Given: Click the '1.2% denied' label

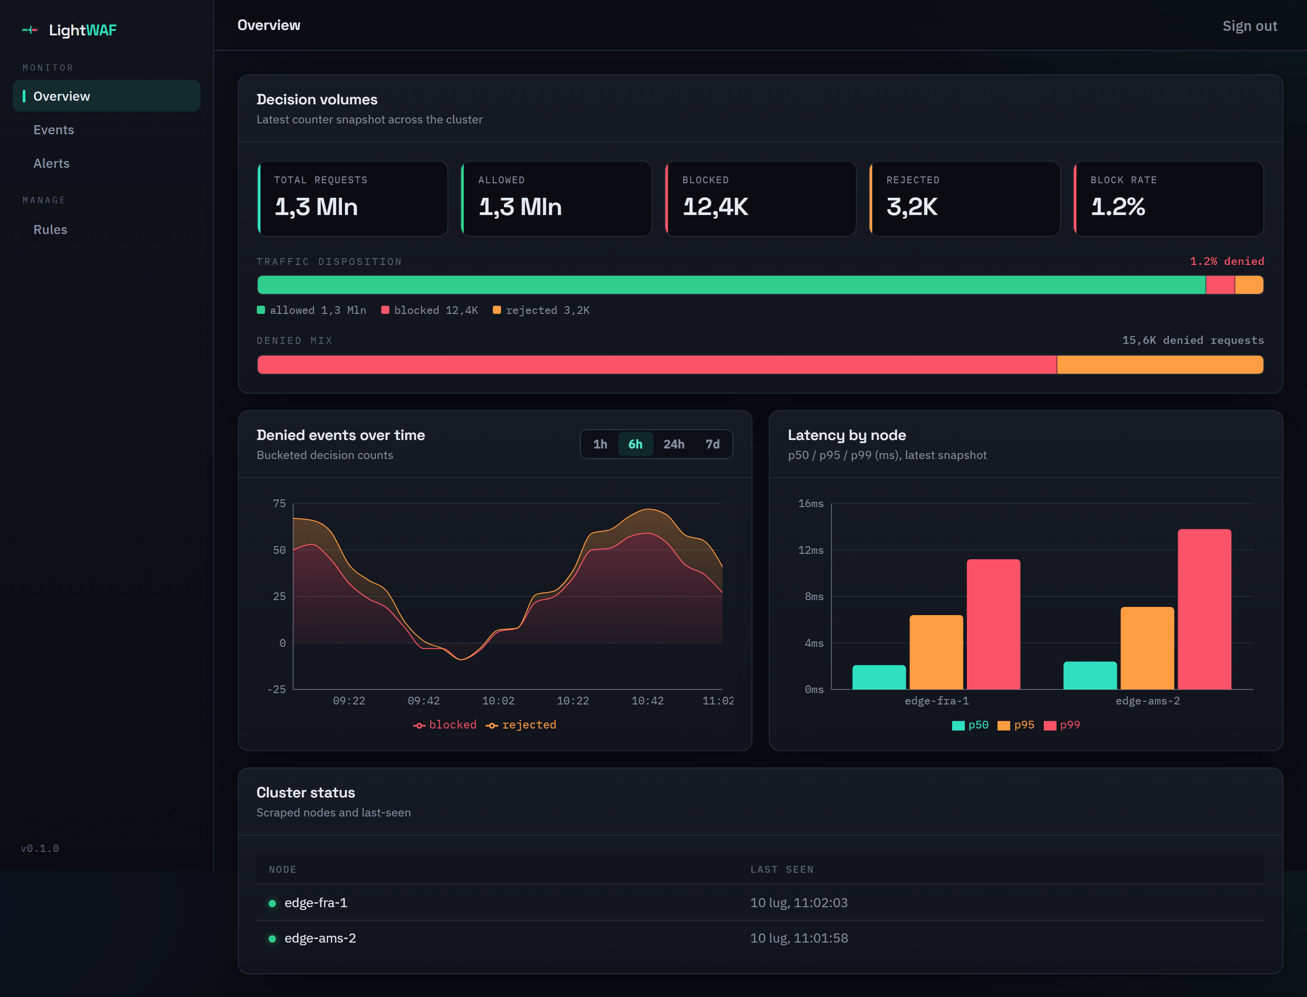Looking at the screenshot, I should click(1227, 261).
